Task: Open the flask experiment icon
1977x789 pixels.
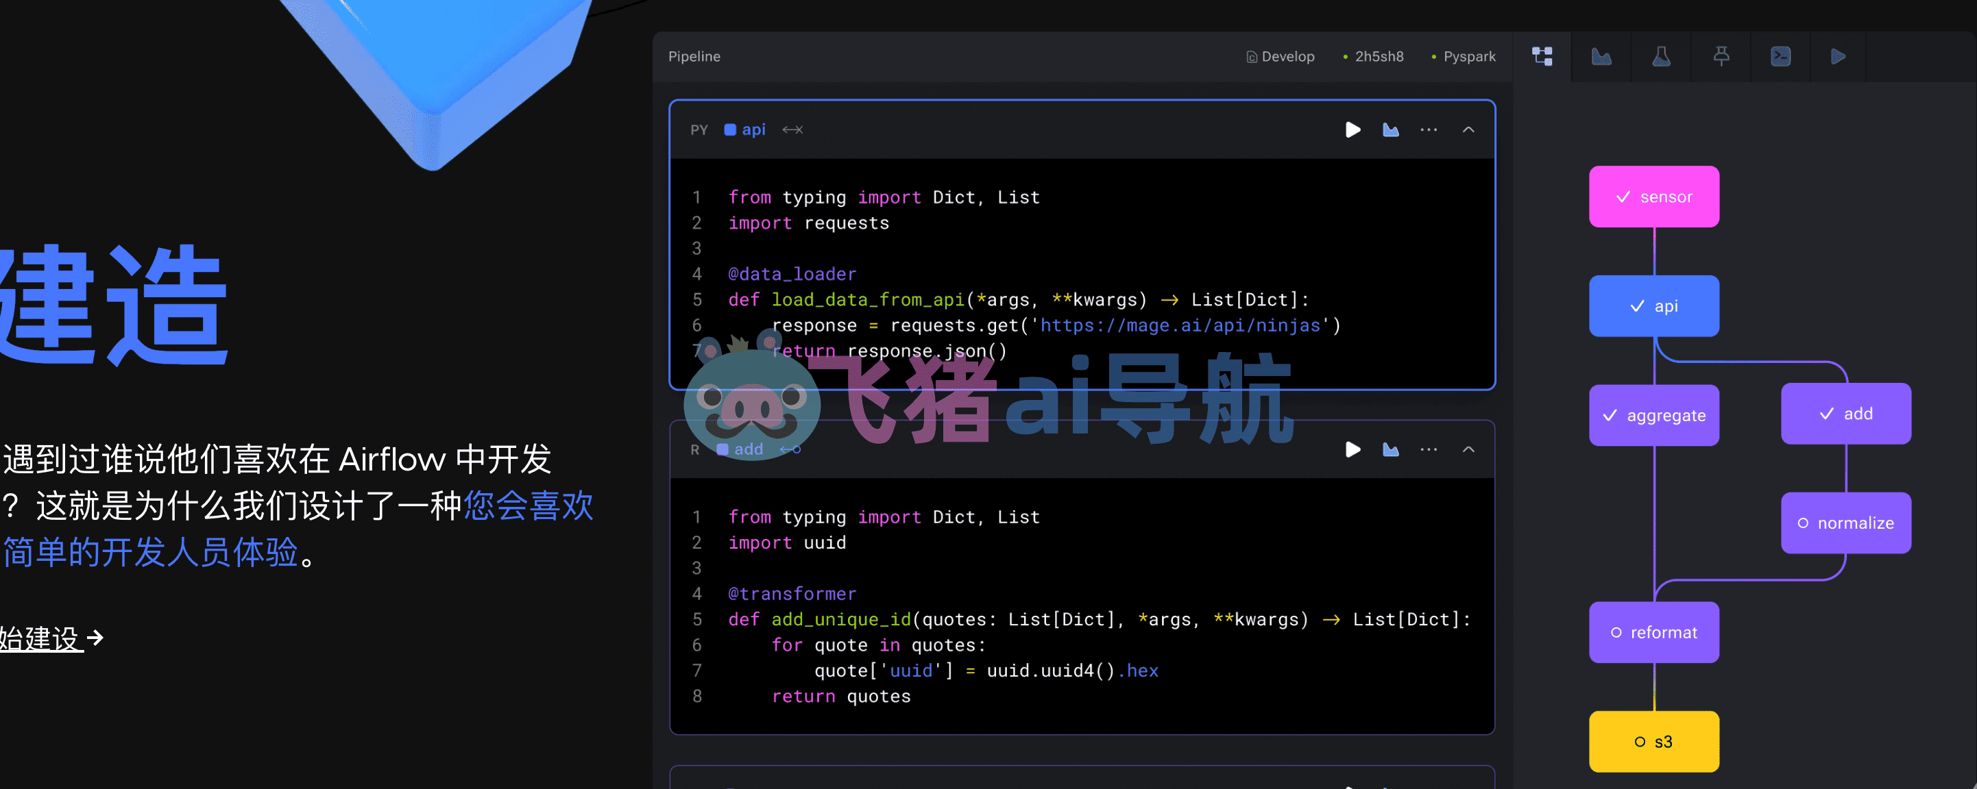Action: pyautogui.click(x=1662, y=56)
